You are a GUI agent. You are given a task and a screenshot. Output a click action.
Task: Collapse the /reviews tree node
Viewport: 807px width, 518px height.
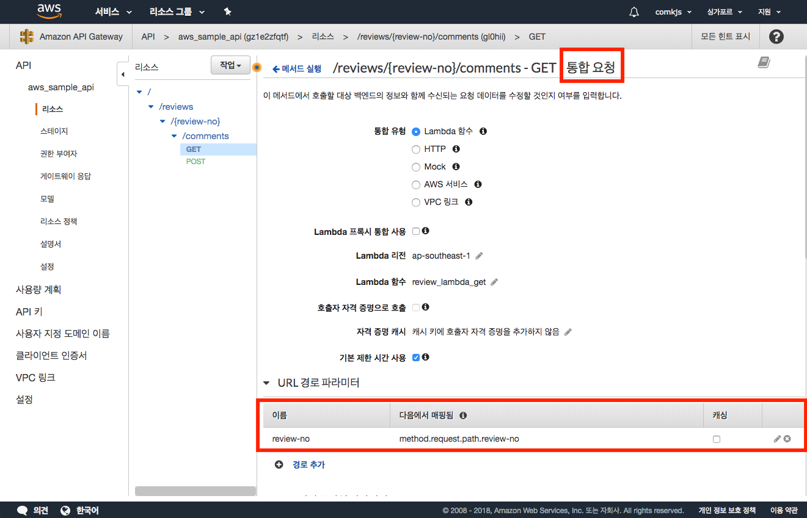152,107
